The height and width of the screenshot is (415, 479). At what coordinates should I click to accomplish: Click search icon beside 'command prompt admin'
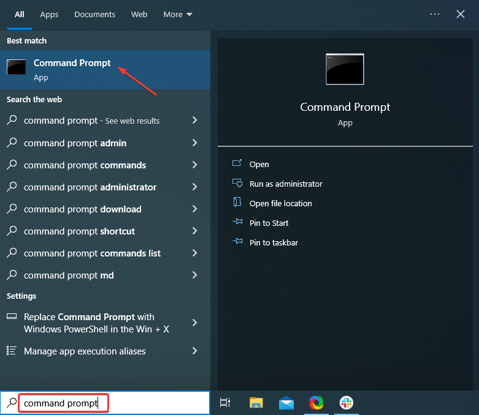[12, 143]
